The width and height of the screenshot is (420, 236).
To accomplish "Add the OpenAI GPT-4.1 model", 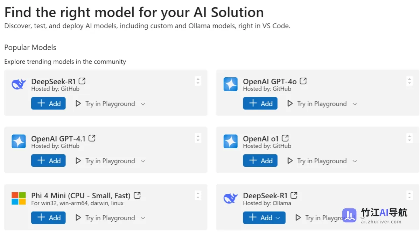I will click(48, 160).
